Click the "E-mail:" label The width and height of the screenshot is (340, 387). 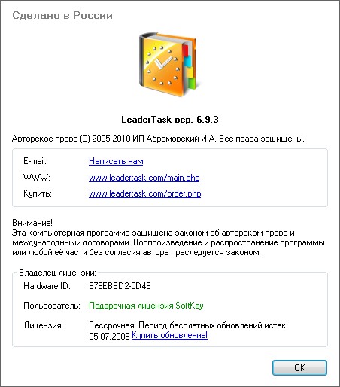click(x=35, y=161)
